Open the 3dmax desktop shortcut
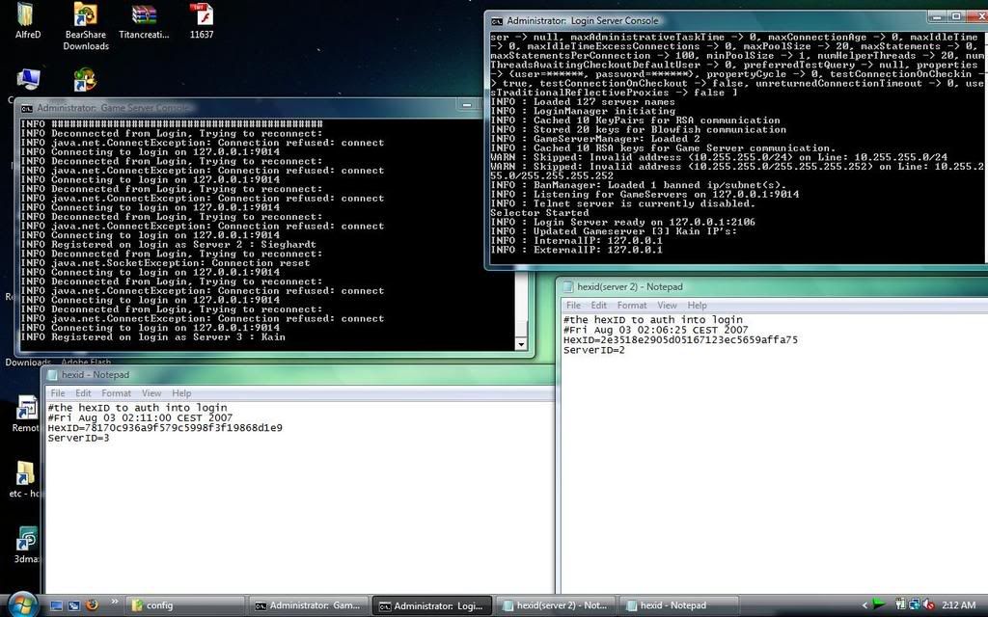Viewport: 988px width, 617px height. coord(26,542)
